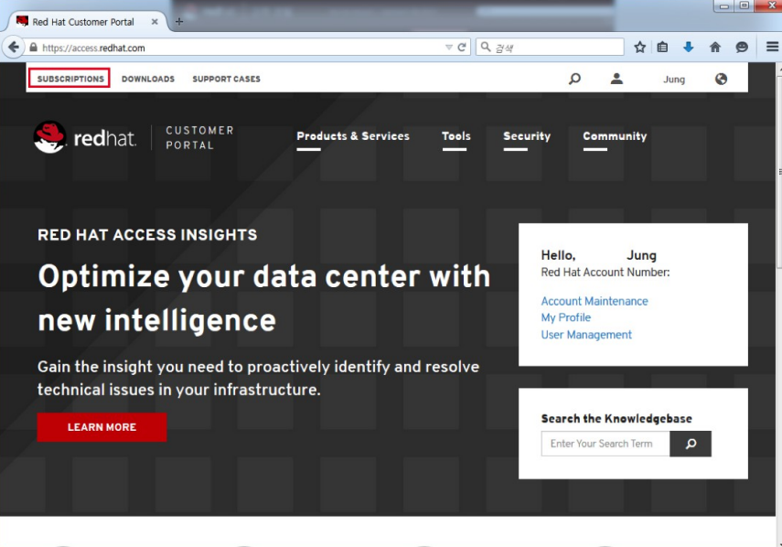Click the LEARN MORE button
The height and width of the screenshot is (547, 782).
pos(102,427)
